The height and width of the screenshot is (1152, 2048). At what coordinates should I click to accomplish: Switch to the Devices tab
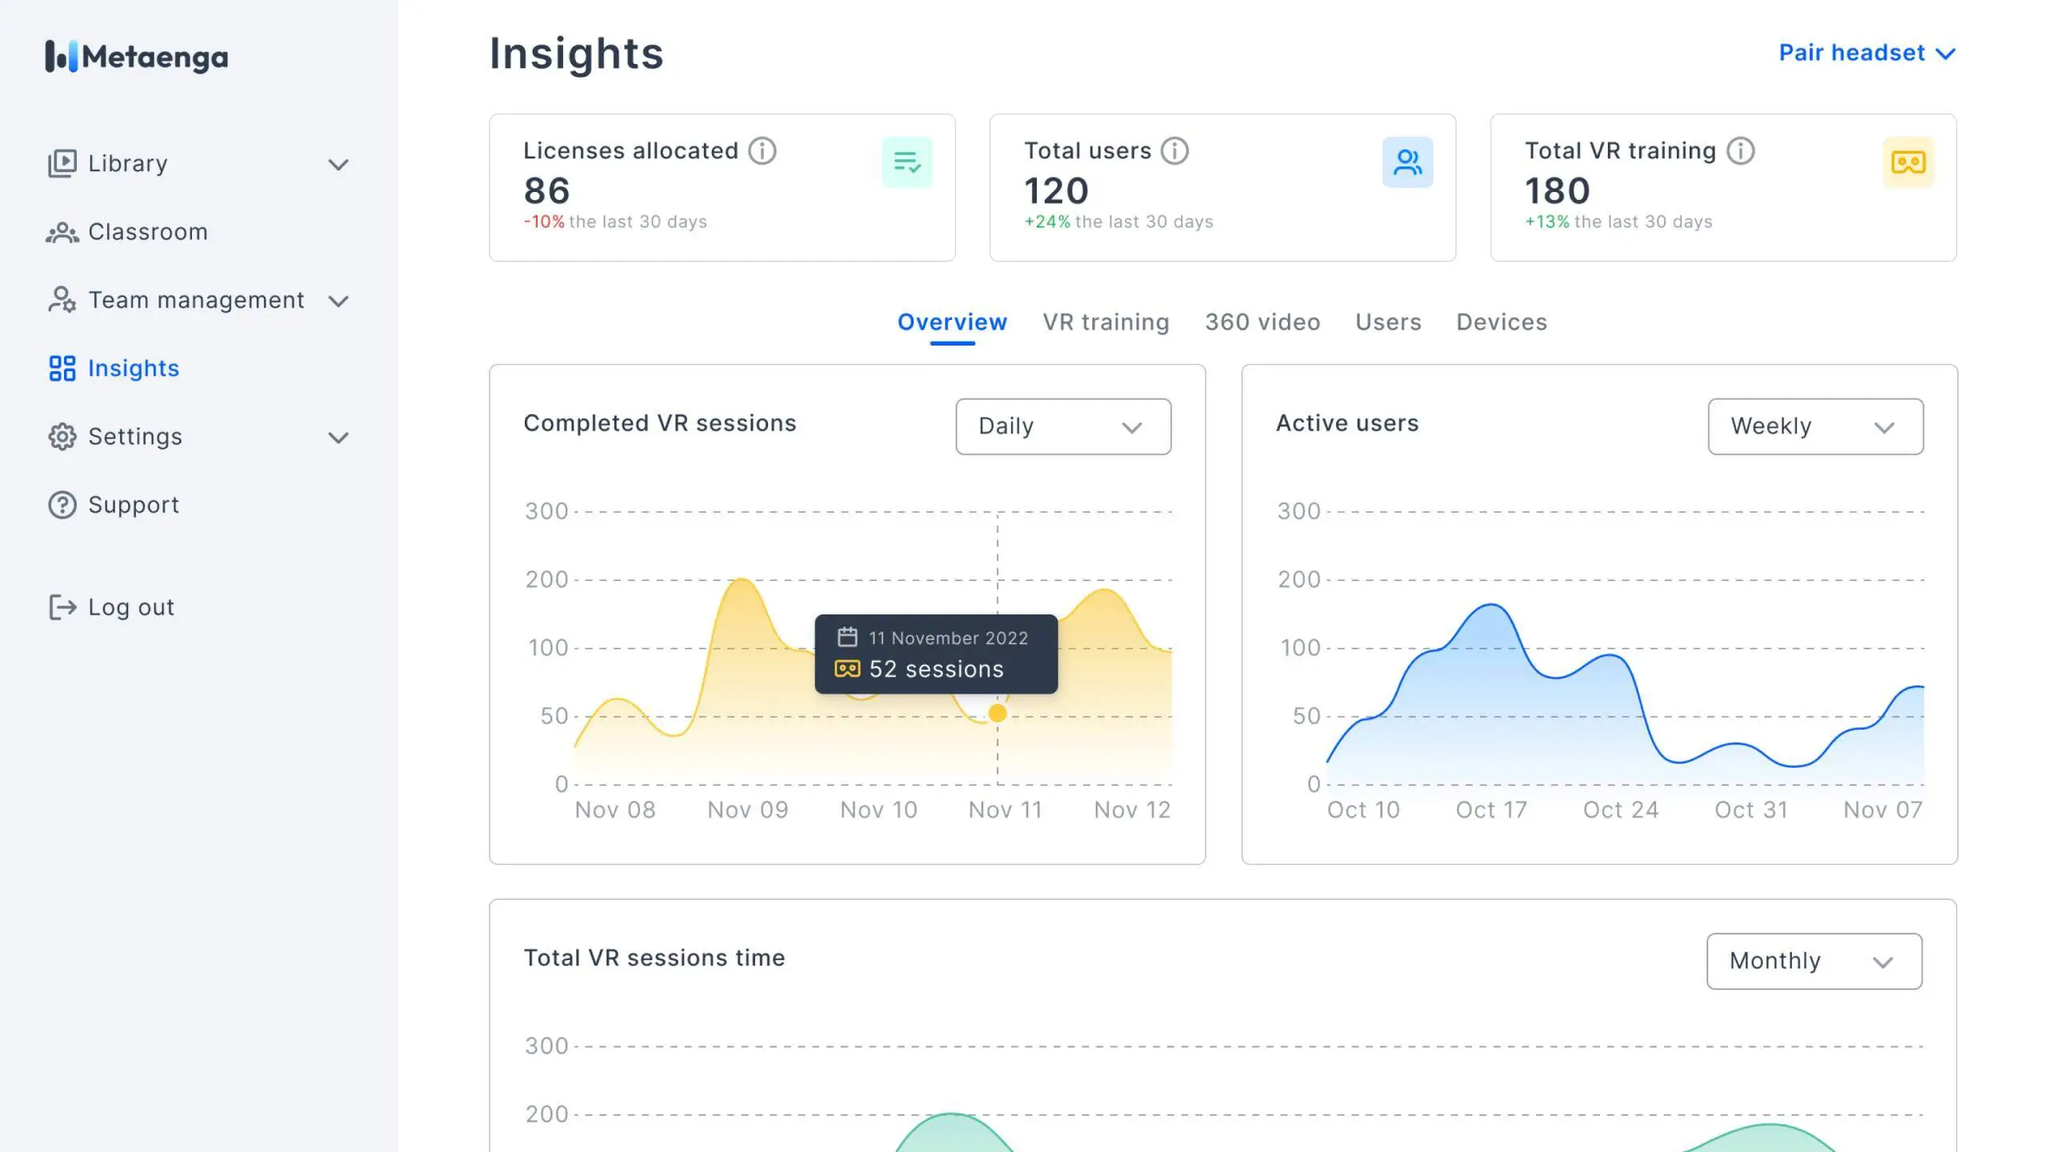(1502, 322)
